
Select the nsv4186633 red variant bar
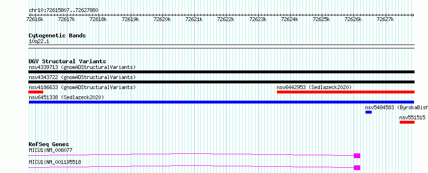click(x=36, y=92)
